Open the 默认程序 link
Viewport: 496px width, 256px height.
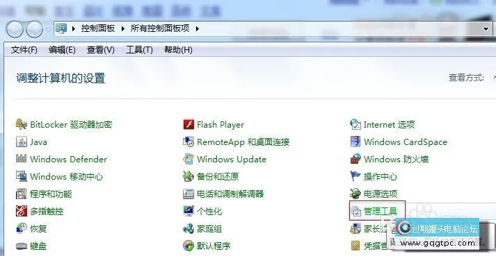(x=214, y=246)
